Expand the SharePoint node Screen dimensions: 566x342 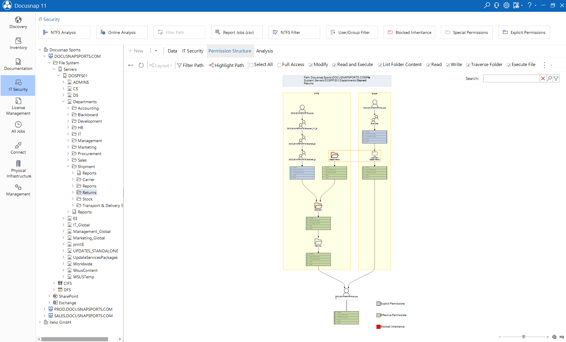point(49,296)
